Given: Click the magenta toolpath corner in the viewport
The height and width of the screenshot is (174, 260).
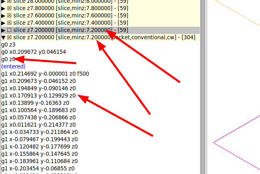Looking at the screenshot, I should pos(214,142).
